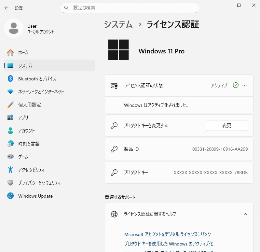Click the Windows Update sync icon

[10, 196]
